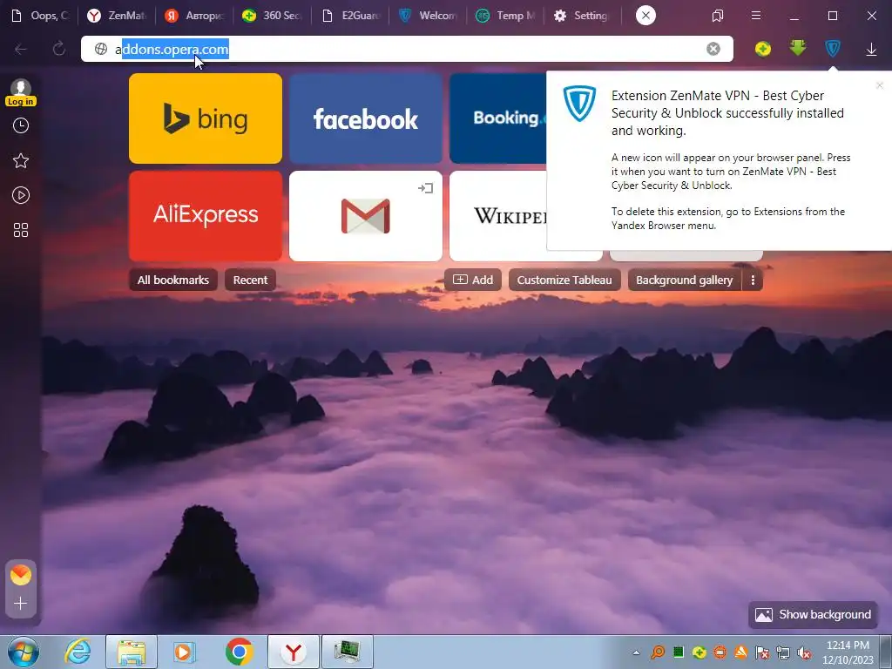This screenshot has height=669, width=892.
Task: Open the Action Center flag icon
Action: click(762, 652)
